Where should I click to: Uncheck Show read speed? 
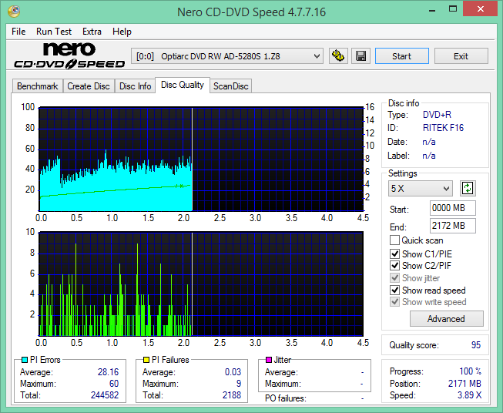pos(394,290)
